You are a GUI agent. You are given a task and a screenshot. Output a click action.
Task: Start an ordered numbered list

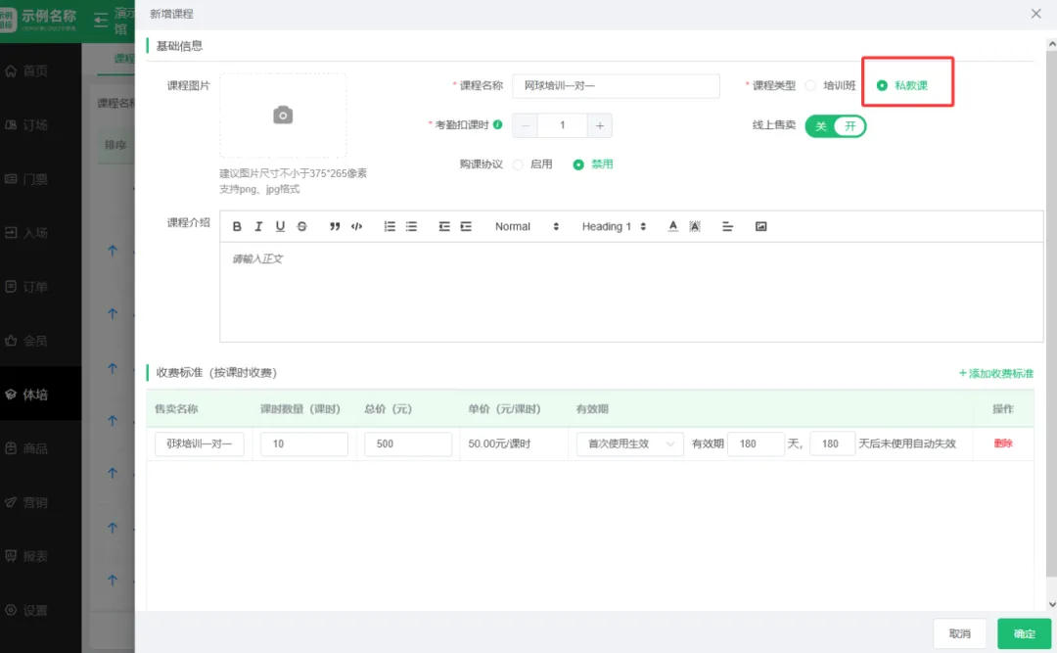[x=390, y=226]
